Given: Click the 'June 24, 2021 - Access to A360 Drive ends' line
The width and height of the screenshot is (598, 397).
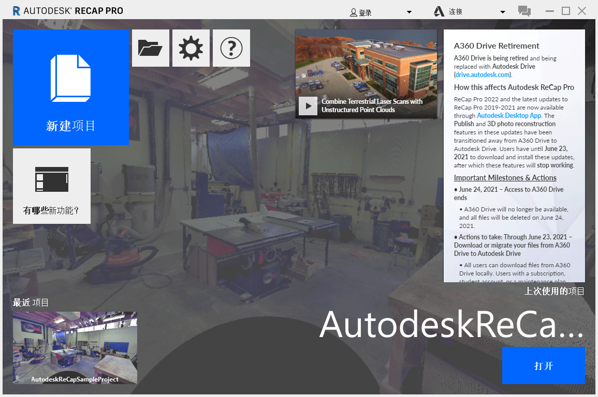Looking at the screenshot, I should (509, 193).
